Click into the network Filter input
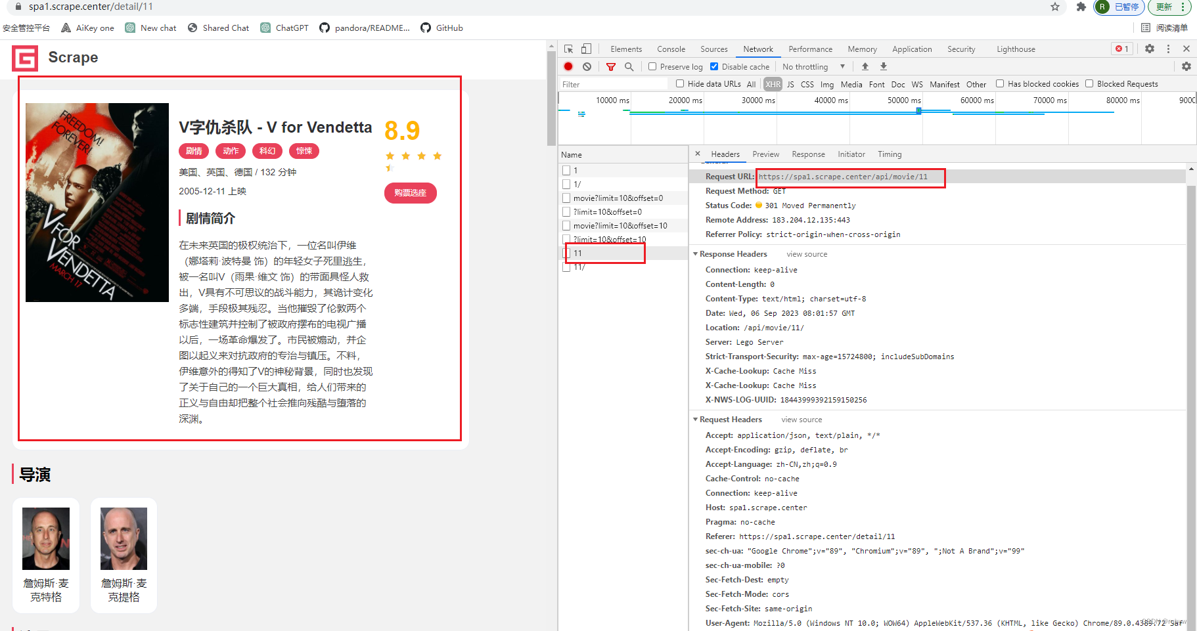This screenshot has width=1197, height=631. [x=613, y=84]
